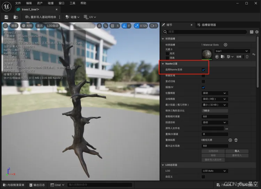261x189 pixels.
Task: Reset material slot to default arrow
Action: pyautogui.click(x=254, y=54)
